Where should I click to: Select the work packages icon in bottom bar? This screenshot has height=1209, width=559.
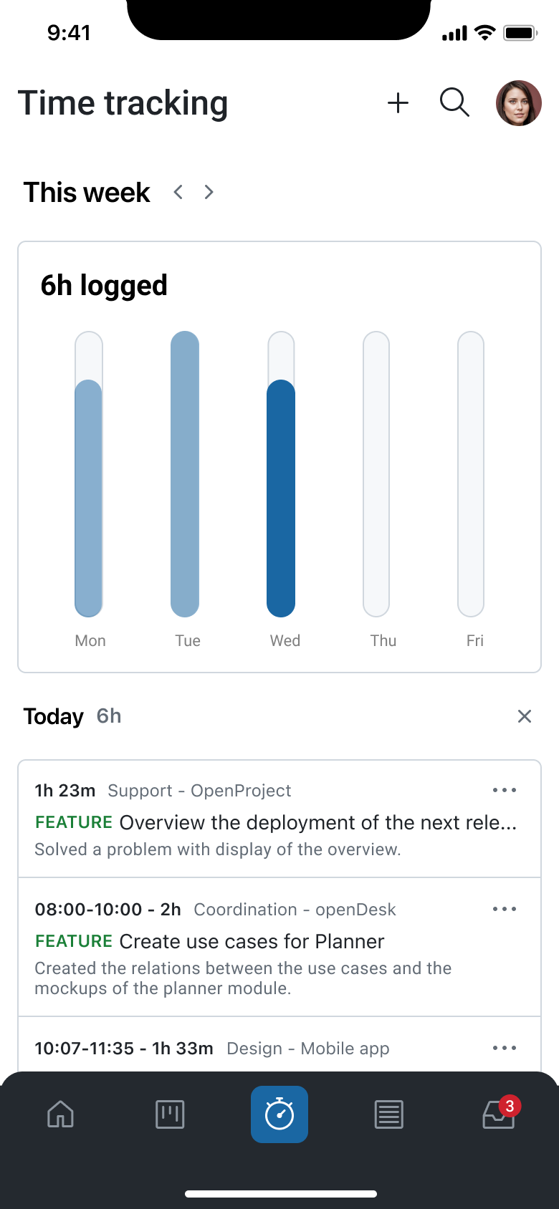[x=170, y=1114]
